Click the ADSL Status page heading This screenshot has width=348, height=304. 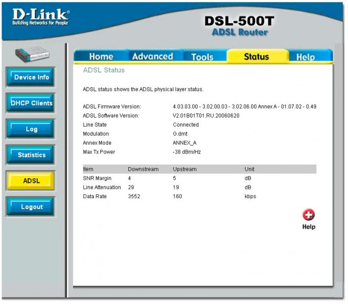[x=103, y=70]
